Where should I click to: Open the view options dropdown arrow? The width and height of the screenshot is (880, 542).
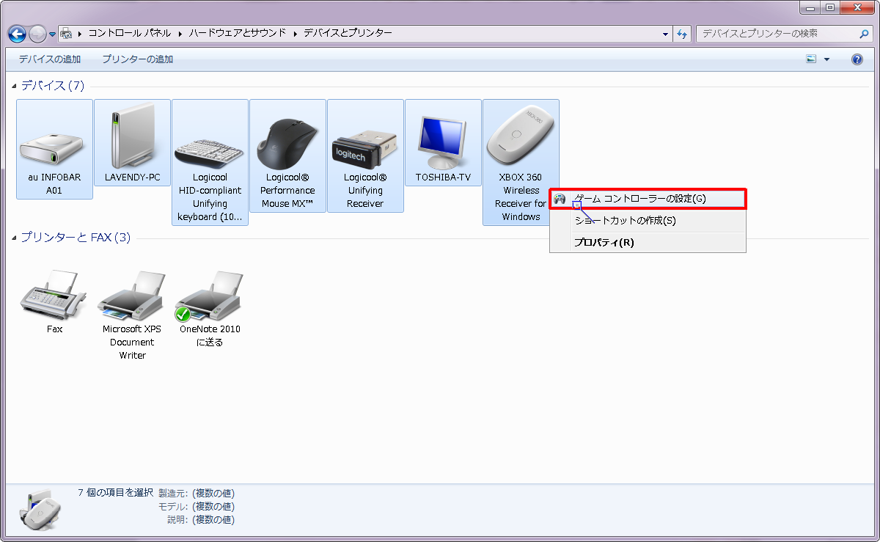[827, 59]
